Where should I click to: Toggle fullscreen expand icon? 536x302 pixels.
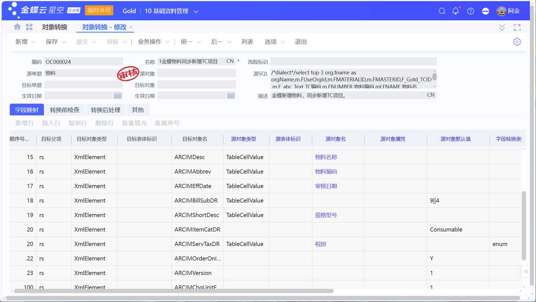(517, 27)
